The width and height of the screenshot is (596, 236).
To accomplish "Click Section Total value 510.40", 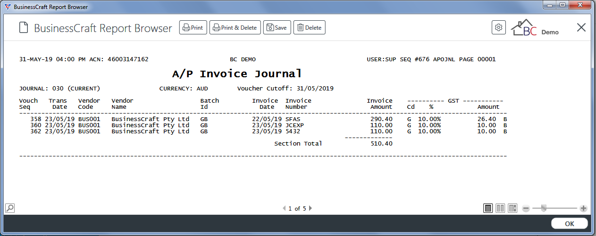I will [x=381, y=144].
